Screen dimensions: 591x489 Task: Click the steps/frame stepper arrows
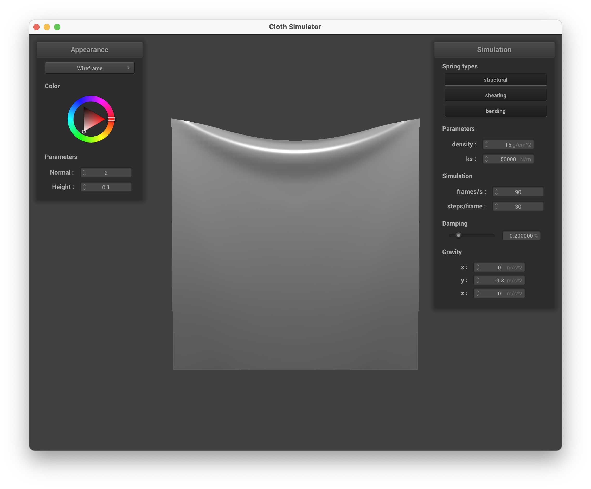point(496,207)
